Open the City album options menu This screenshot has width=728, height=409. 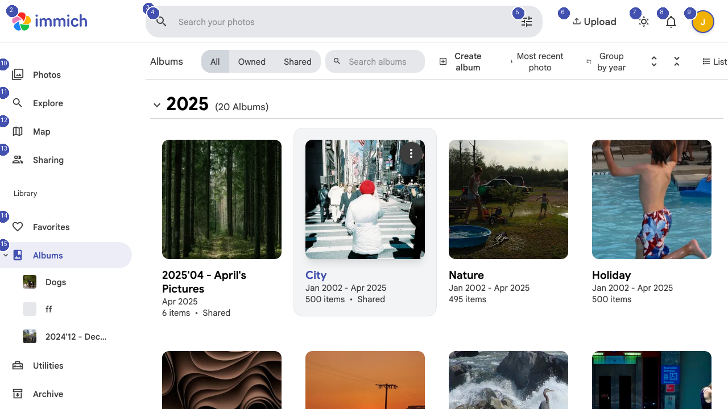(x=411, y=153)
